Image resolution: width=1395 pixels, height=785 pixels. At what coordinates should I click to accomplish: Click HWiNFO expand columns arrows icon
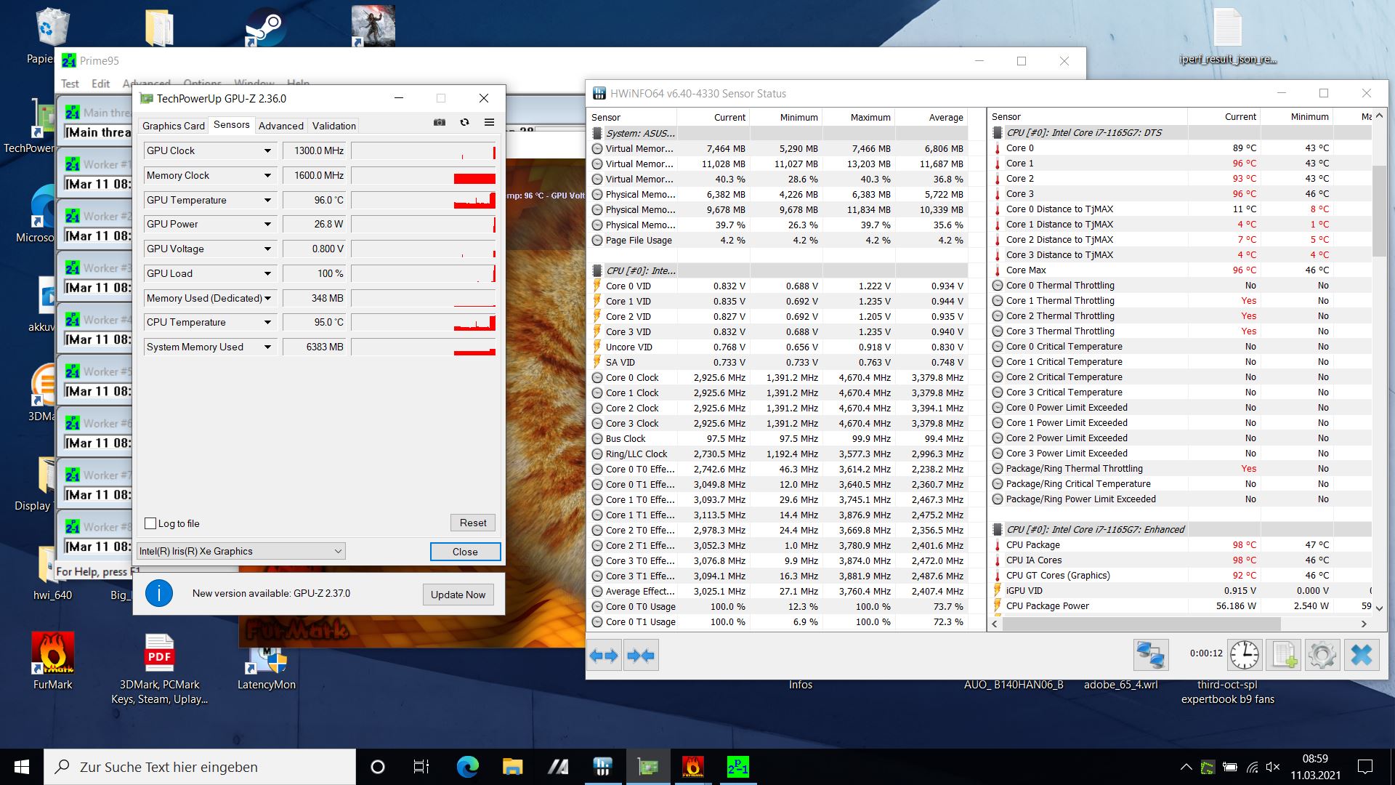click(x=604, y=656)
